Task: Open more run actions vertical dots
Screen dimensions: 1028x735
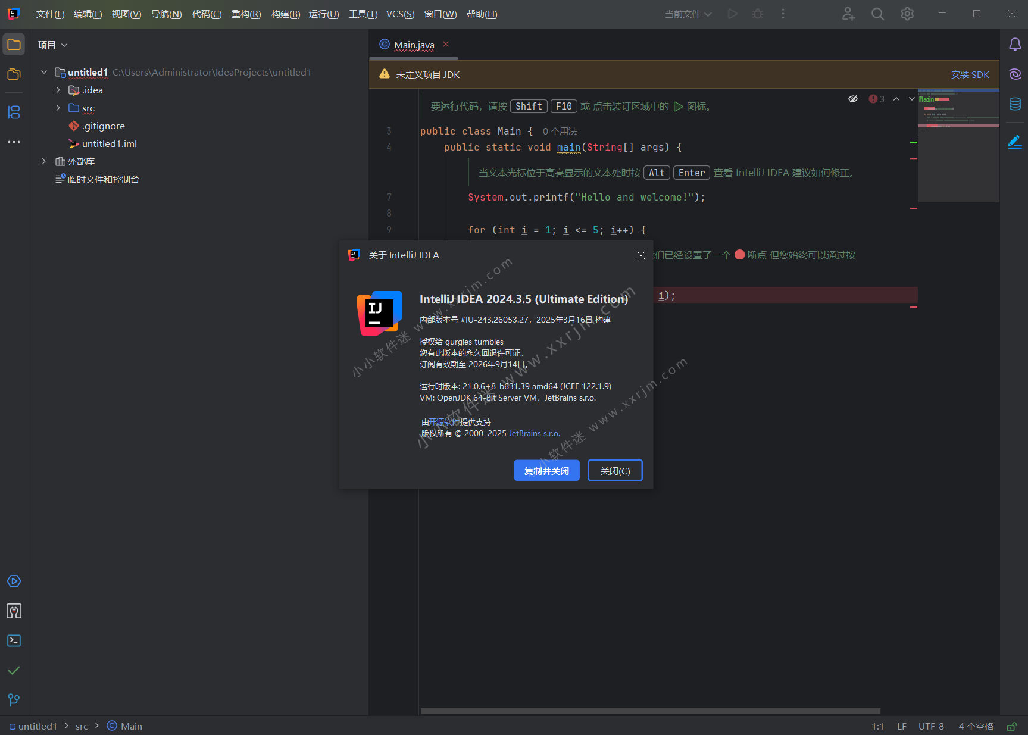Action: [783, 14]
